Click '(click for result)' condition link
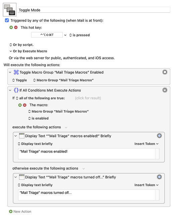This screenshot has height=216, width=173. click(x=88, y=98)
